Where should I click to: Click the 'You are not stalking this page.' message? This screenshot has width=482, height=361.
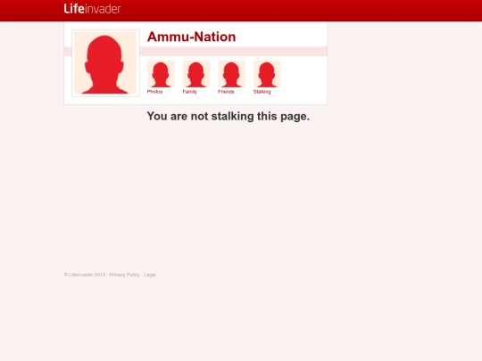(229, 117)
